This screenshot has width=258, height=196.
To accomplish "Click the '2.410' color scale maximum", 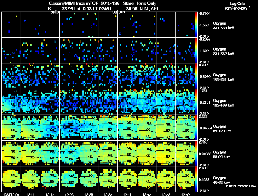I will click(x=203, y=142).
